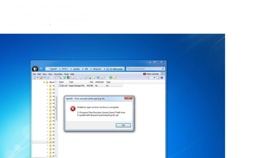Click the checklist window toolbar icon
253x158 pixels.
(56, 78)
